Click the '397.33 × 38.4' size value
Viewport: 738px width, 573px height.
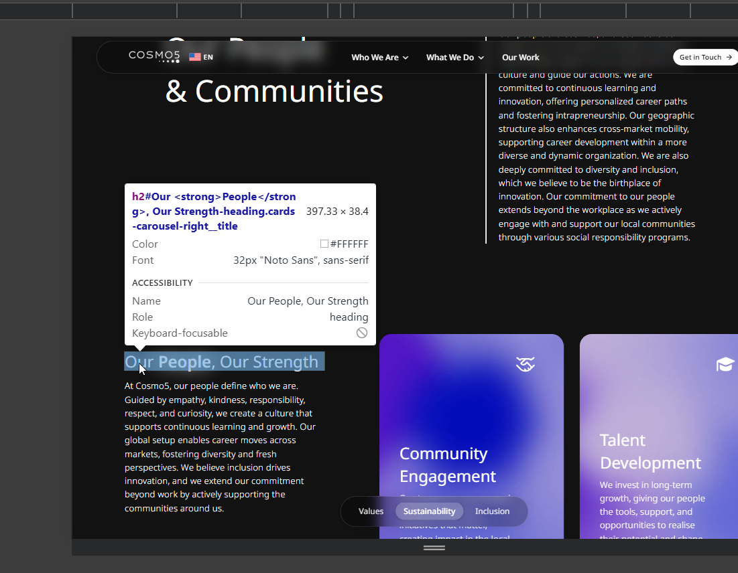[337, 212]
